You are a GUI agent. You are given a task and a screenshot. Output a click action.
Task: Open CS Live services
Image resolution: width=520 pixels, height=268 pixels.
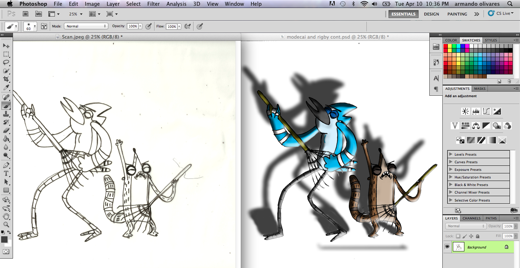pyautogui.click(x=501, y=13)
